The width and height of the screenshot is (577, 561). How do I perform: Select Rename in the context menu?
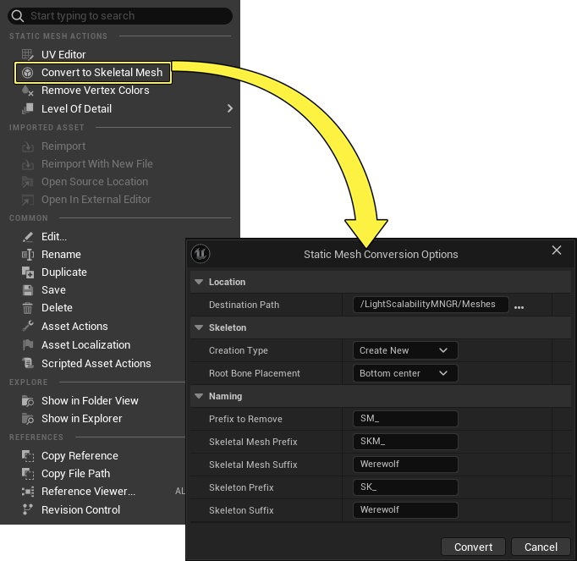coord(61,255)
